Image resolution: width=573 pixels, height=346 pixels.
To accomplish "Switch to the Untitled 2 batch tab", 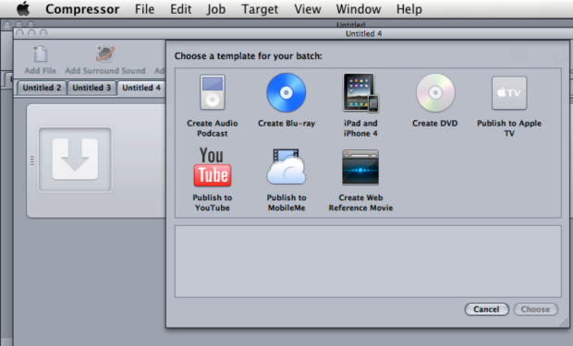I will point(42,88).
